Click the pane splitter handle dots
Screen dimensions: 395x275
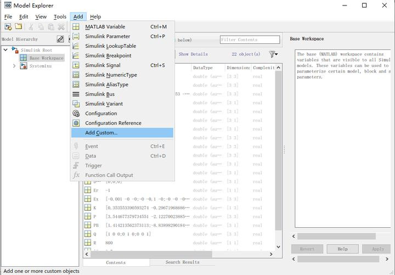284,149
